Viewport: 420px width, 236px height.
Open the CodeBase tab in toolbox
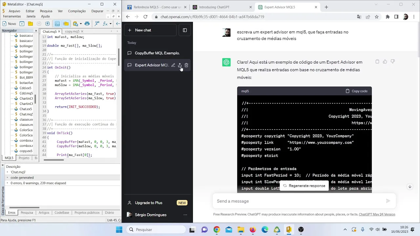point(62,212)
